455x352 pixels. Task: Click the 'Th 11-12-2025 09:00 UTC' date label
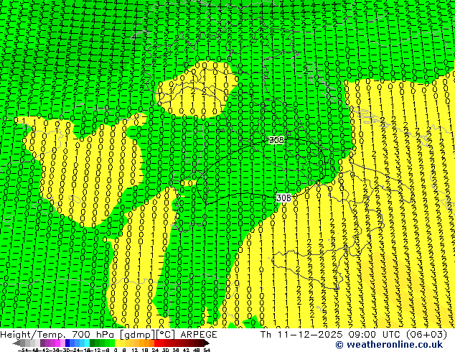[329, 335]
